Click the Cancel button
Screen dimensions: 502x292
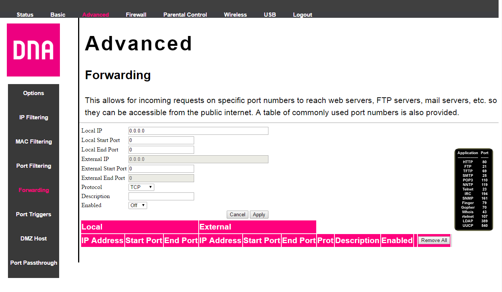click(x=237, y=214)
